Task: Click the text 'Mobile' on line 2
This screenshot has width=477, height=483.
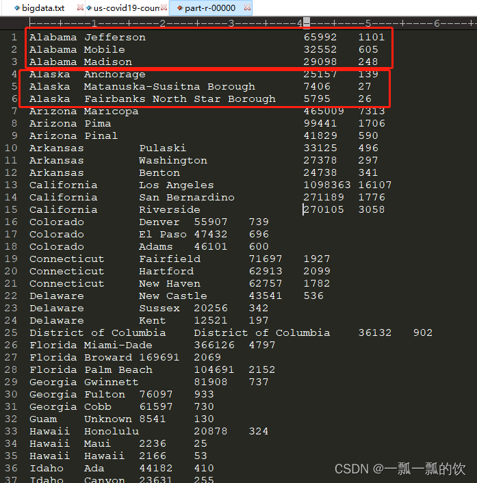Action: pyautogui.click(x=105, y=49)
